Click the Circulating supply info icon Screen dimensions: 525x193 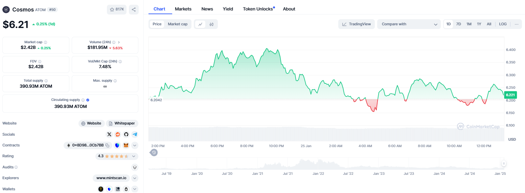point(83,100)
